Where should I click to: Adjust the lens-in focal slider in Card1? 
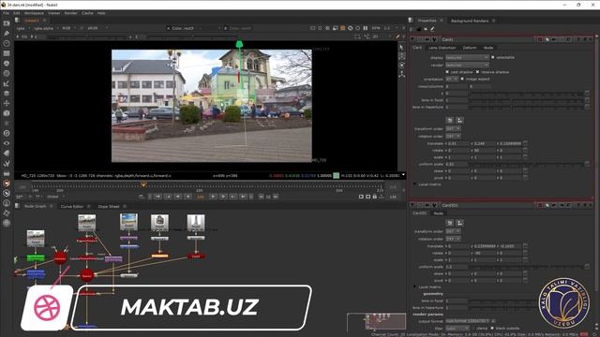pyautogui.click(x=526, y=100)
